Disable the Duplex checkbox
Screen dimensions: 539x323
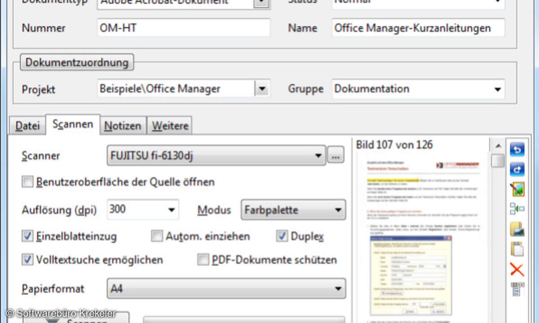[282, 236]
